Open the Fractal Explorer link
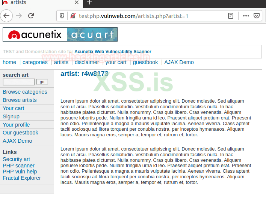 (22, 178)
